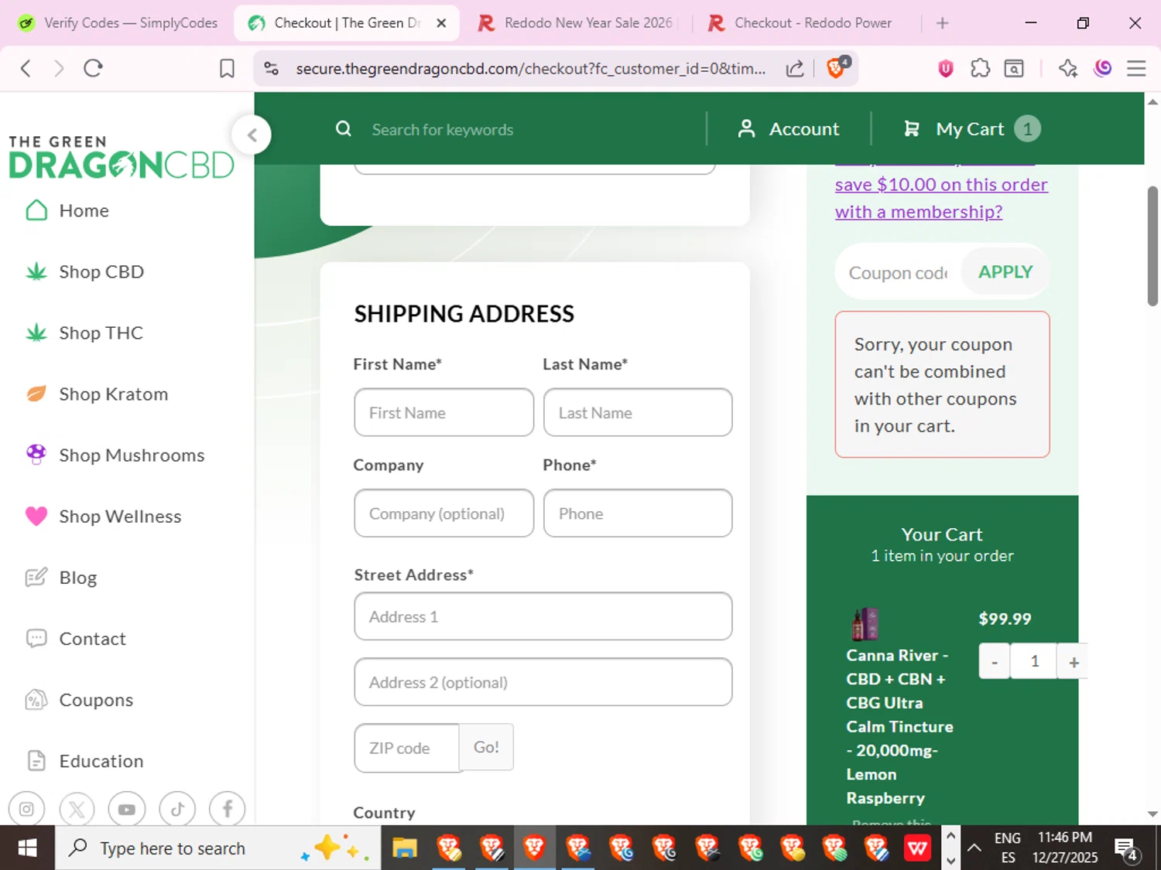Focus the Address 1 field

543,616
